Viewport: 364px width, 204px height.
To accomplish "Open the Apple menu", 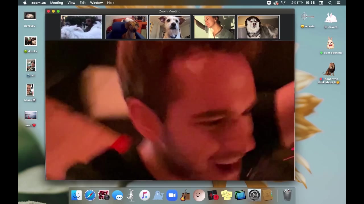I will coord(25,3).
